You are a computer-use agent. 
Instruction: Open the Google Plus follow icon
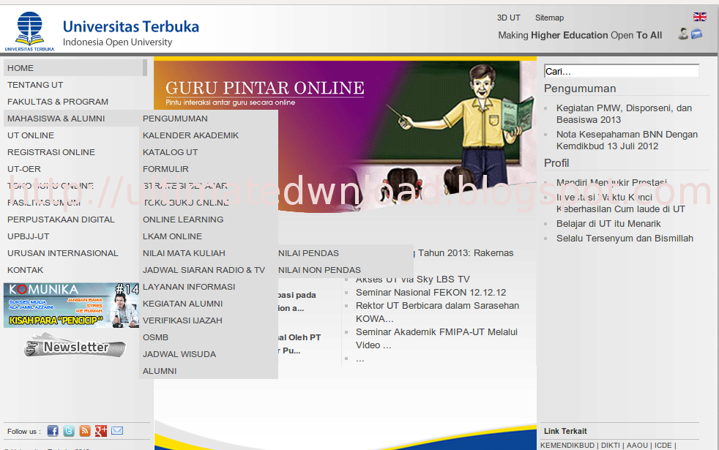(101, 431)
